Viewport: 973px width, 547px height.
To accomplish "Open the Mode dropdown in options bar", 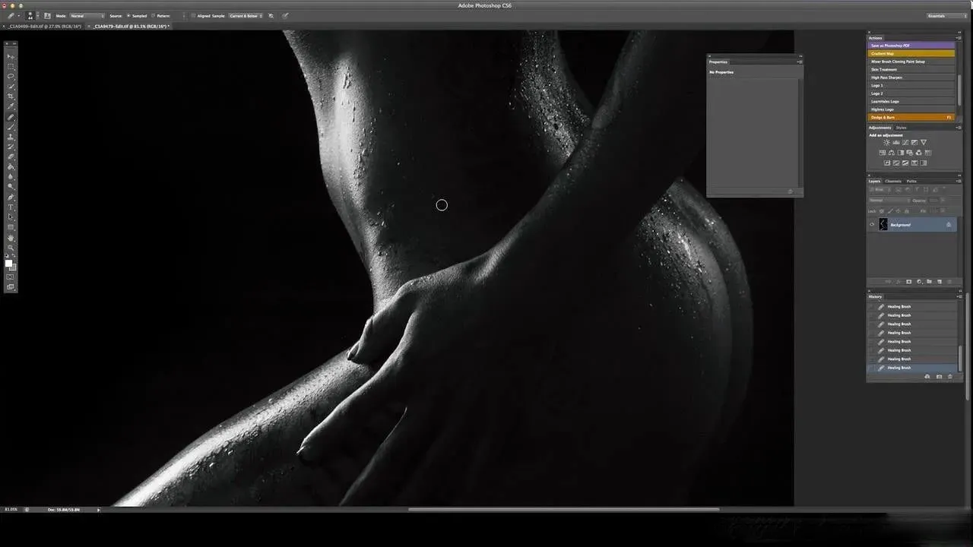I will tap(87, 16).
